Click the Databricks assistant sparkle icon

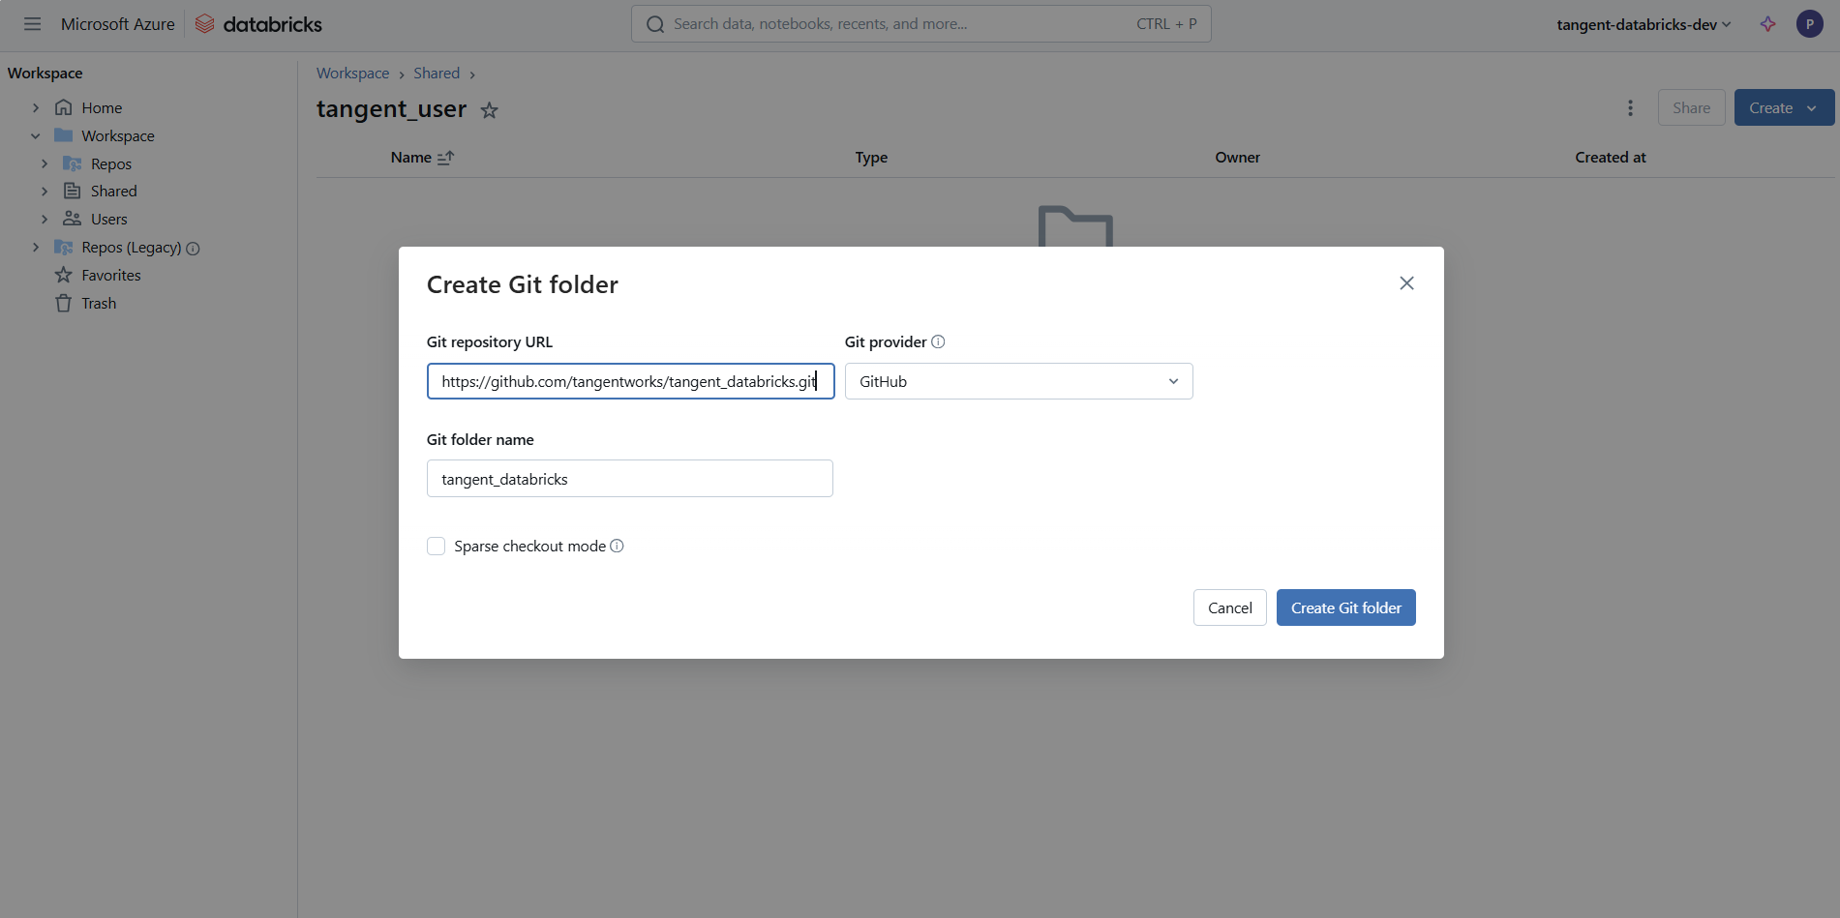tap(1767, 24)
